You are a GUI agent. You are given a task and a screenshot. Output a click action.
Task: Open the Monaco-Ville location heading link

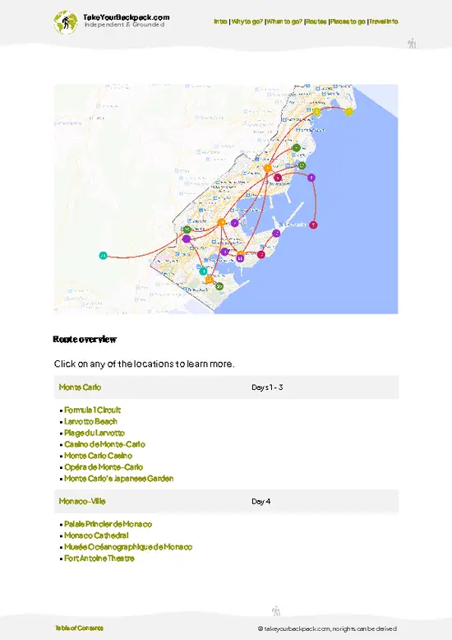(x=82, y=501)
